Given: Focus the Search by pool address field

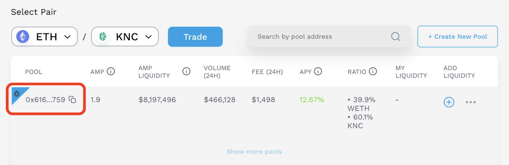Looking at the screenshot, I should tap(329, 37).
